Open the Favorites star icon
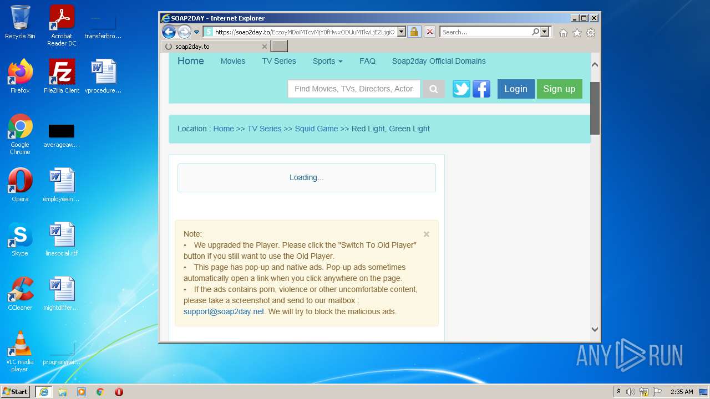710x399 pixels. click(x=577, y=33)
